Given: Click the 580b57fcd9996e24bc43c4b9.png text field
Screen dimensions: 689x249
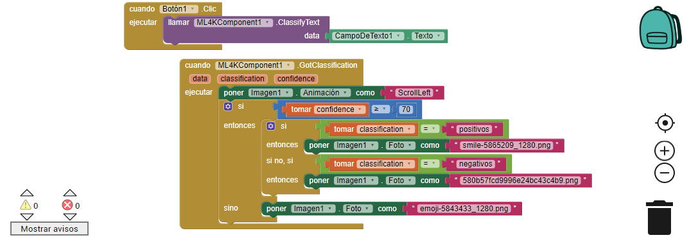Looking at the screenshot, I should (521, 181).
